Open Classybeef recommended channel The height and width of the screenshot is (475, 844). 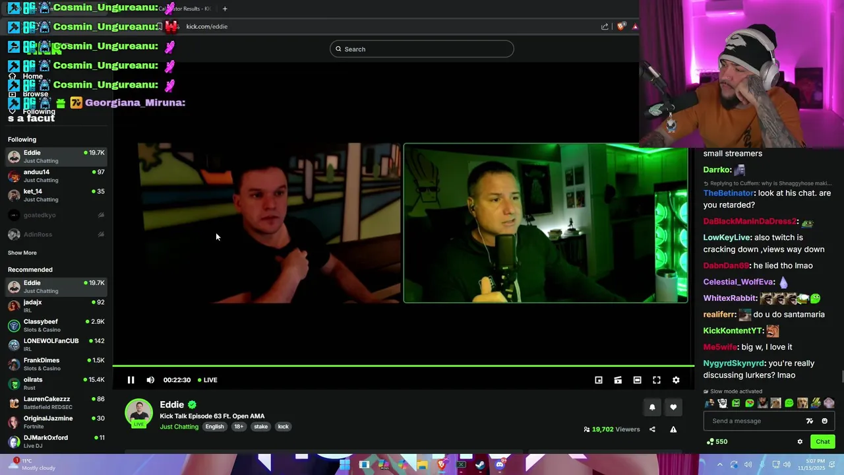pos(56,325)
